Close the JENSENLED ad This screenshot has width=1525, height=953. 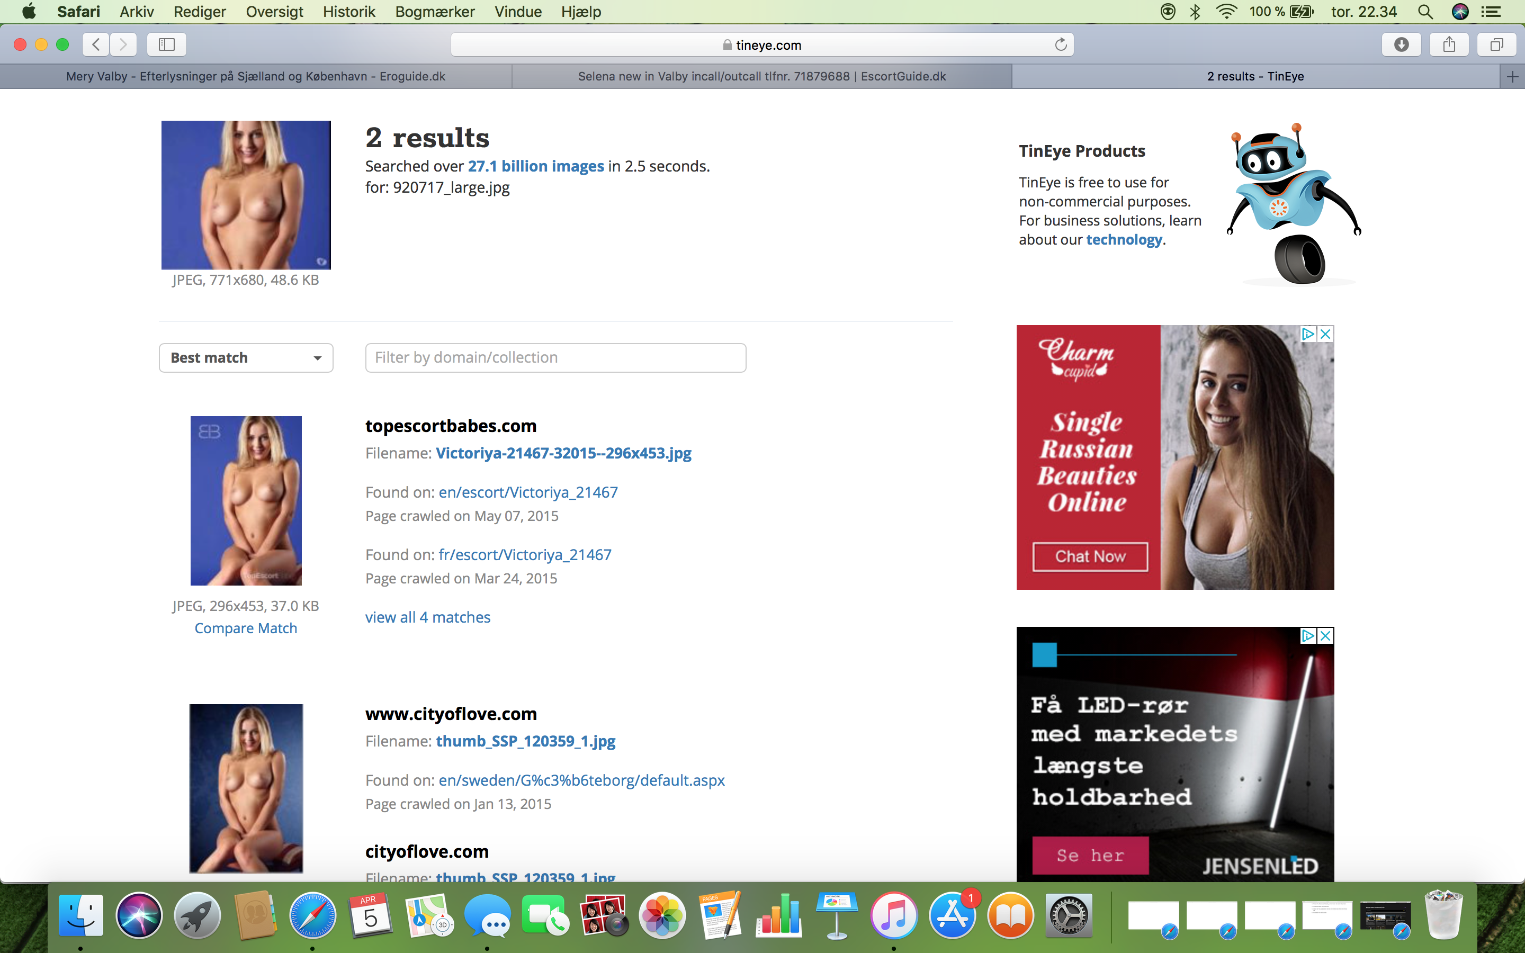tap(1325, 635)
